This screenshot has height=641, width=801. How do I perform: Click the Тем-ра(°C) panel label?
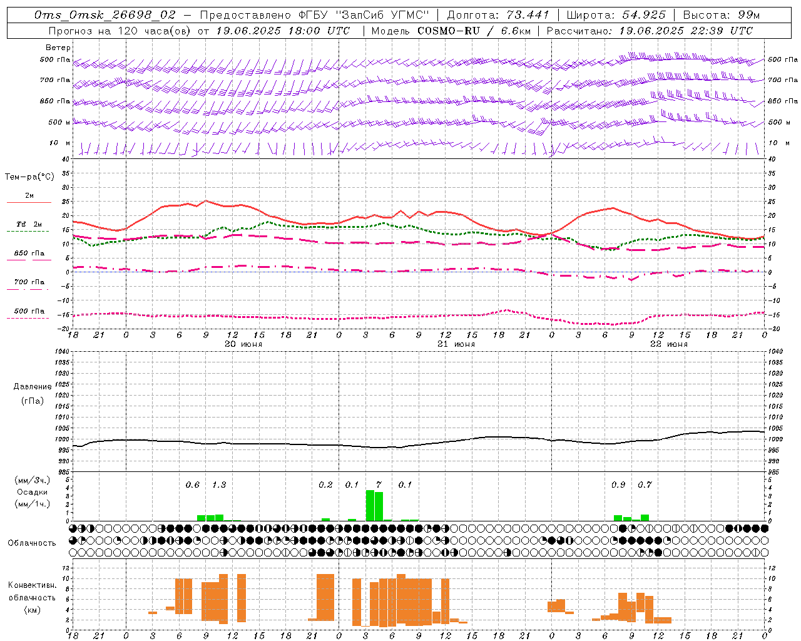29,177
